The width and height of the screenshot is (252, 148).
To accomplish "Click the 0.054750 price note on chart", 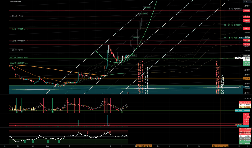I will 143,13.
